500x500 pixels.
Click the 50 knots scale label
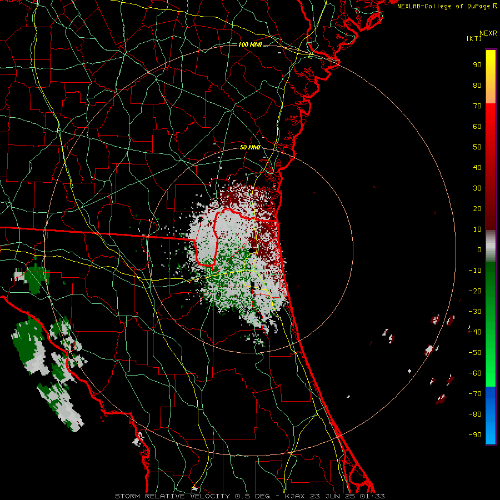pos(477,147)
